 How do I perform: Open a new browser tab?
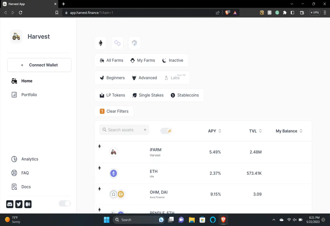(64, 4)
